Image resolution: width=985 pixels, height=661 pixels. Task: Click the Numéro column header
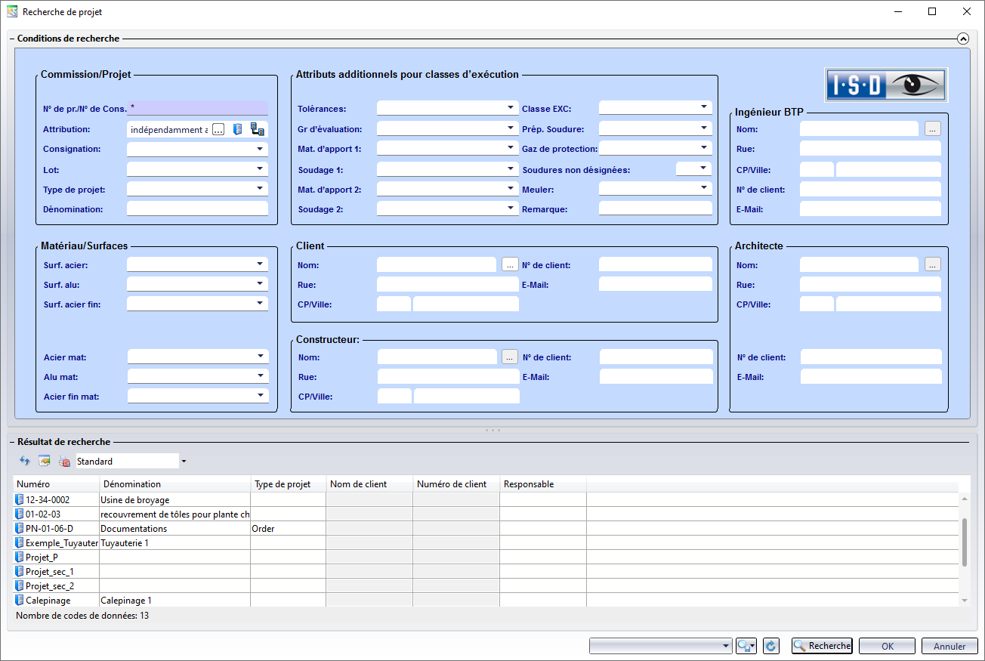point(56,484)
